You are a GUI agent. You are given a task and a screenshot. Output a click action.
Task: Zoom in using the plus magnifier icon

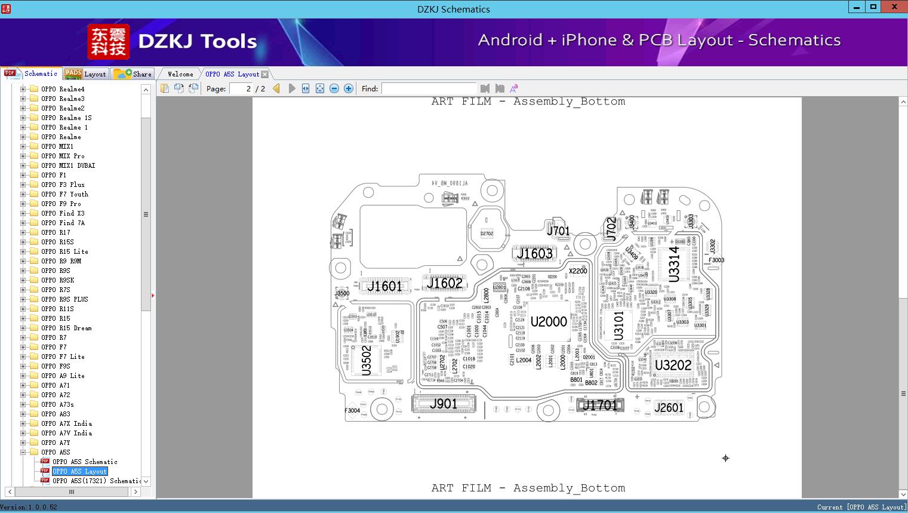tap(348, 88)
